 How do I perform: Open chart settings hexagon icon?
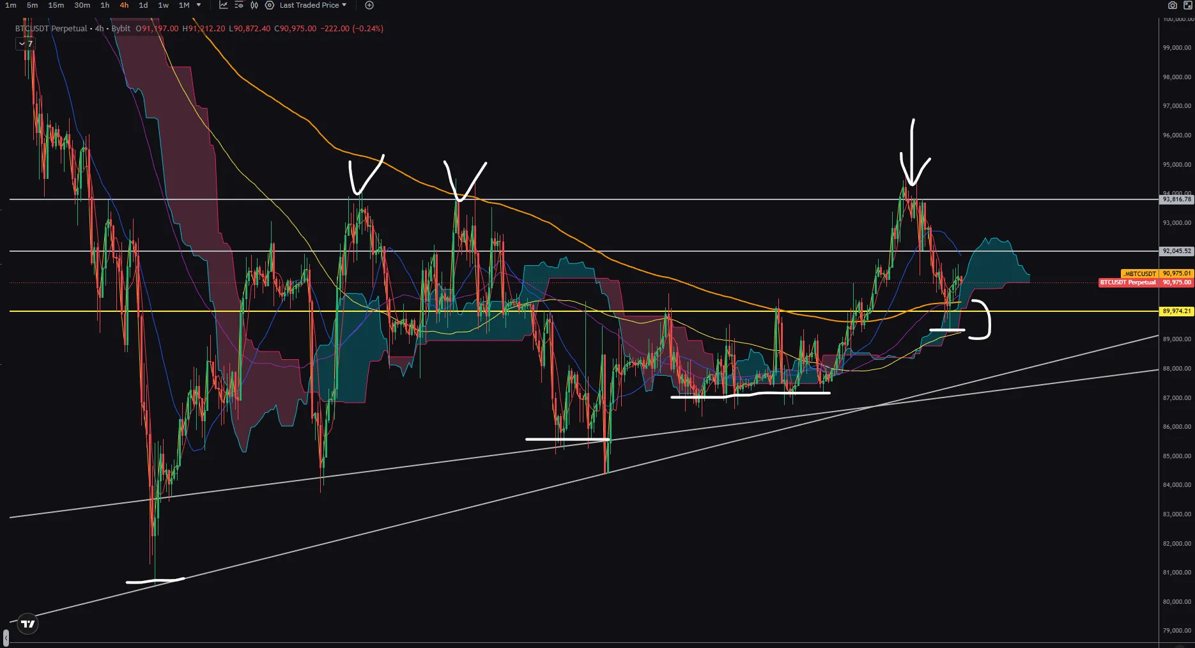(x=270, y=5)
